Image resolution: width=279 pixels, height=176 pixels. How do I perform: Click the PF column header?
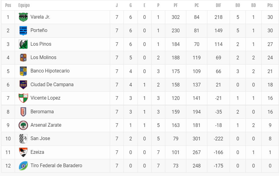coord(176,5)
